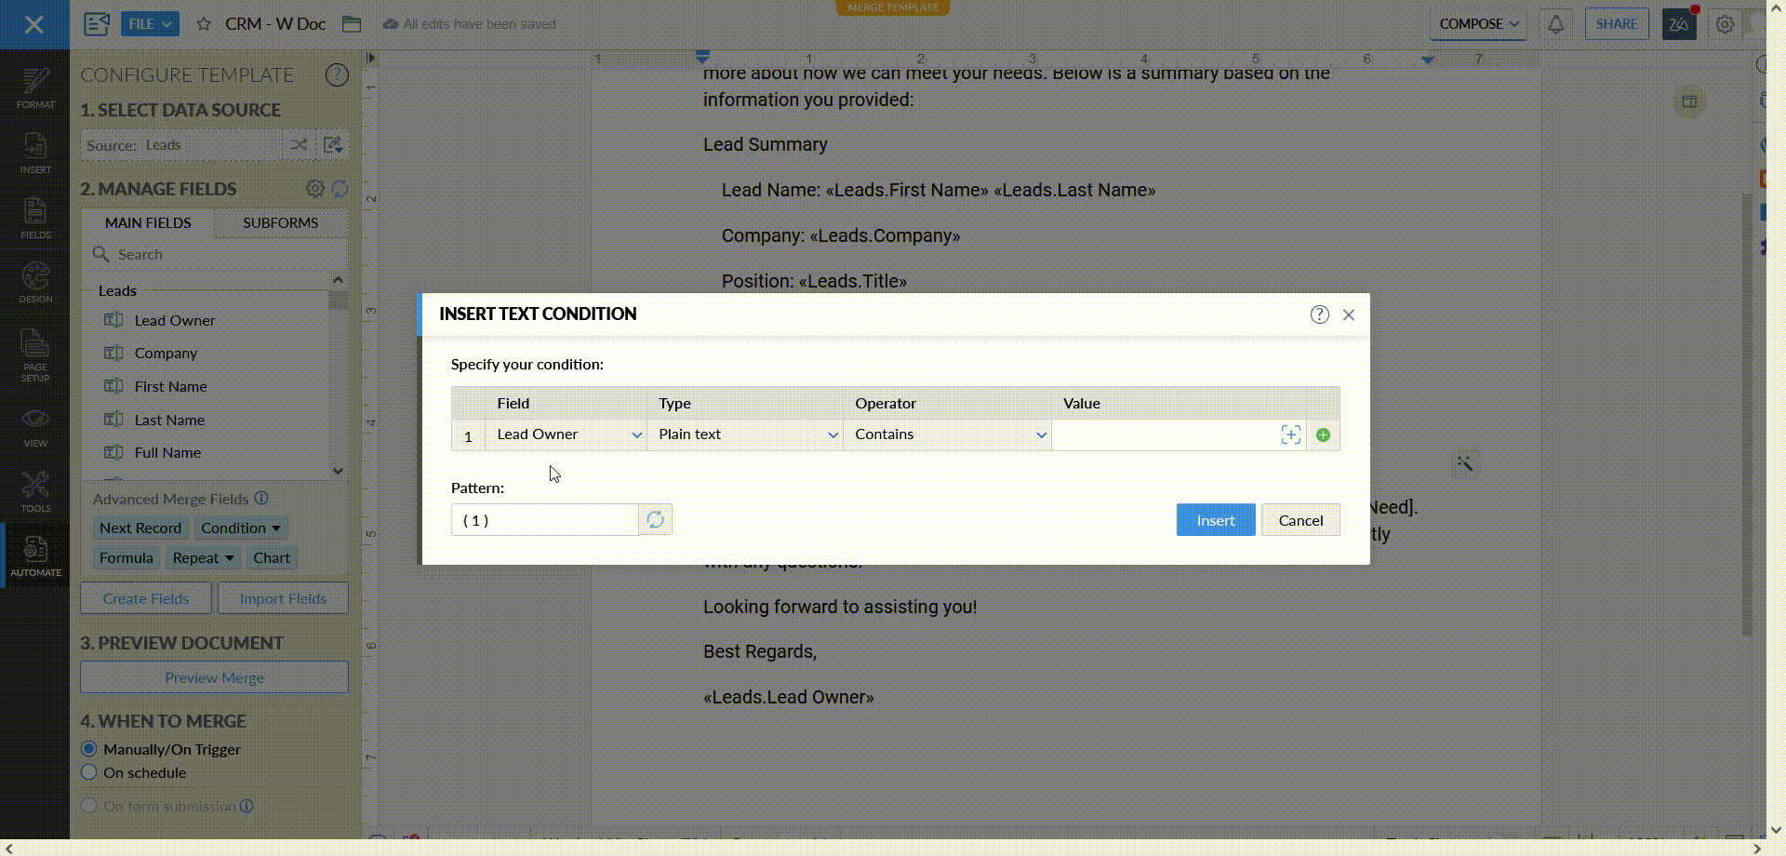The width and height of the screenshot is (1786, 856).
Task: Open the File menu
Action: (x=150, y=24)
